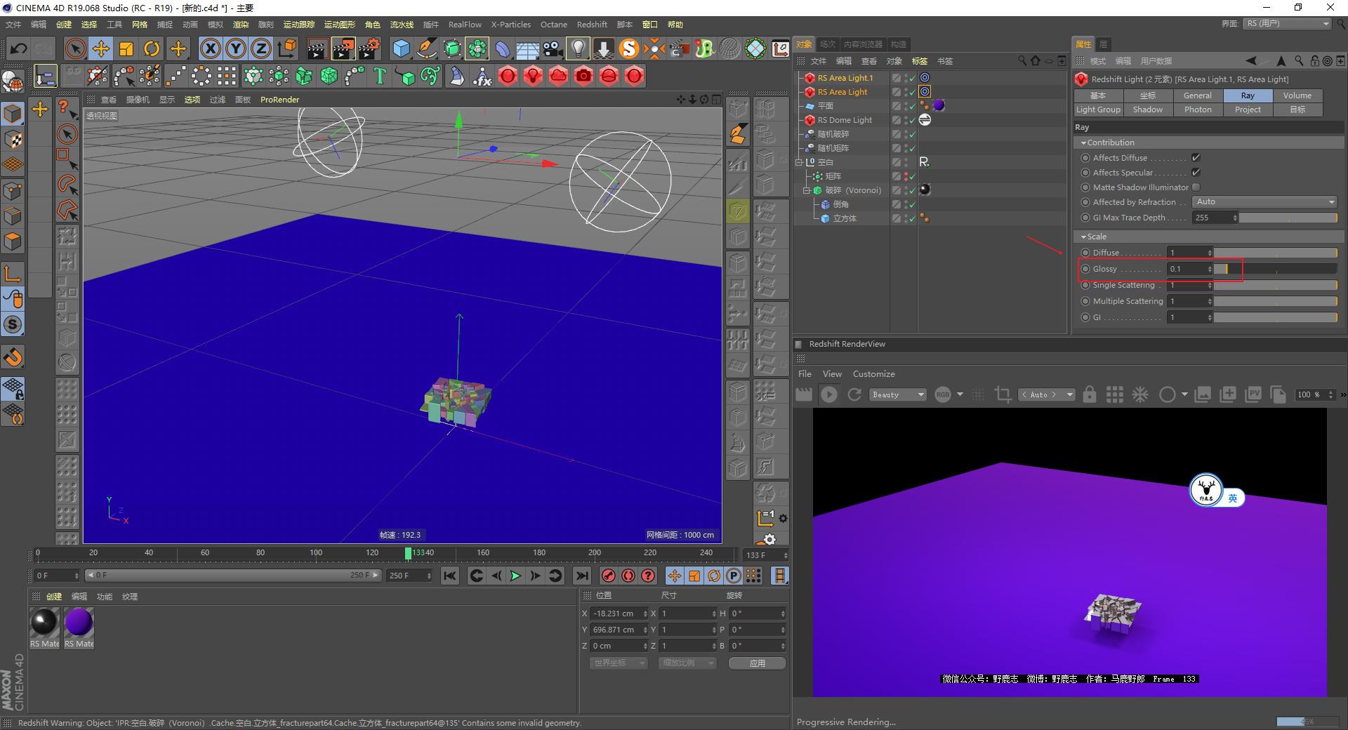Select the Scale tool

coord(127,49)
